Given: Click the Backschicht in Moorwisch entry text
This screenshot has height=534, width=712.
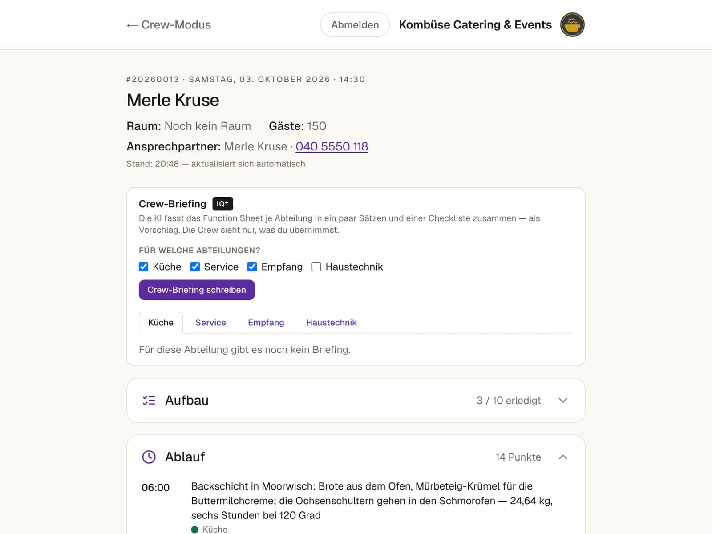Looking at the screenshot, I should [x=372, y=501].
